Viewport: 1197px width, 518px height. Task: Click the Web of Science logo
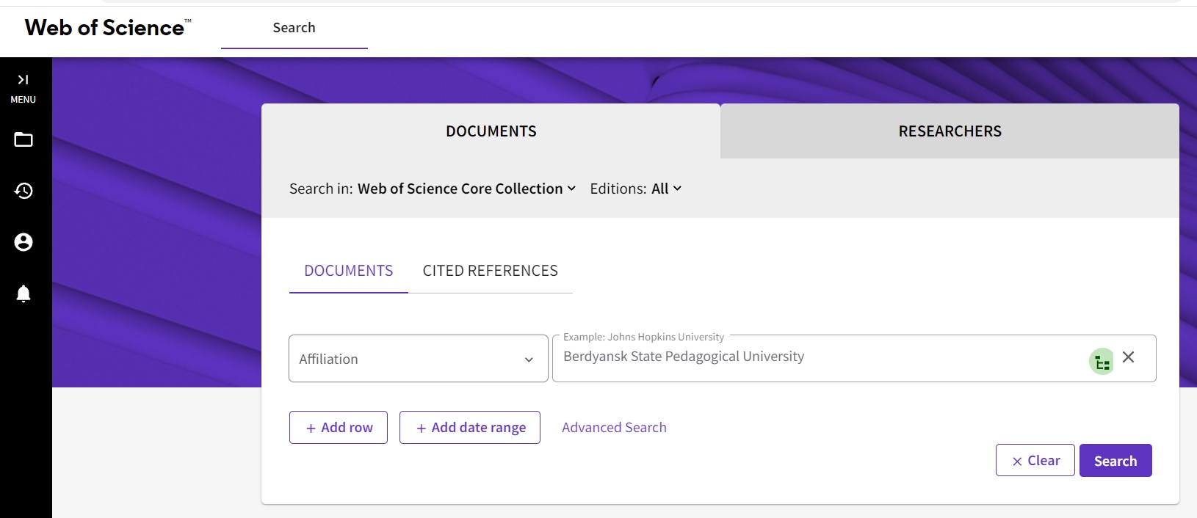pos(108,28)
